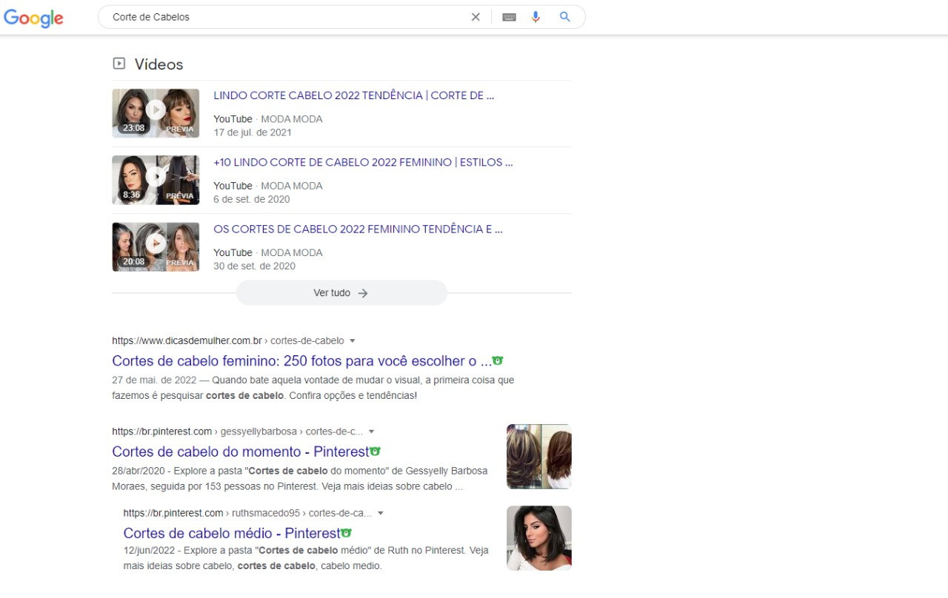Open 'LINDO CORTE CABELO 2022 TENDÊNCIA' video link
948x598 pixels.
(353, 95)
